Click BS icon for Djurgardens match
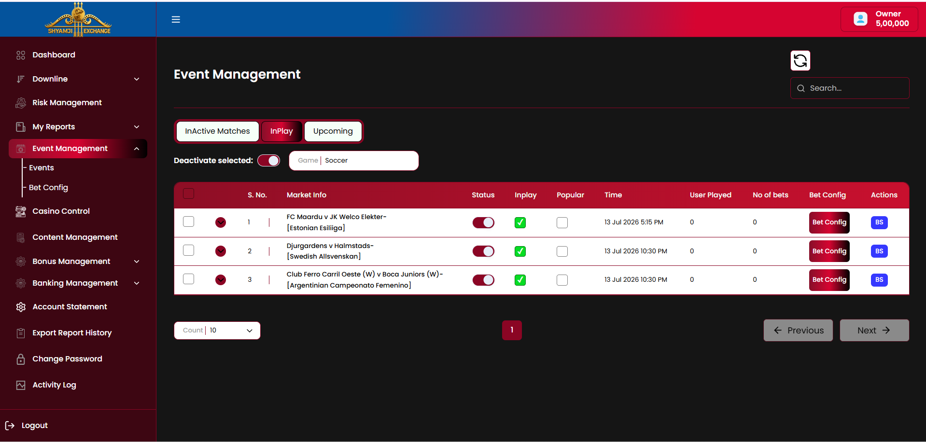This screenshot has height=442, width=926. [x=879, y=251]
